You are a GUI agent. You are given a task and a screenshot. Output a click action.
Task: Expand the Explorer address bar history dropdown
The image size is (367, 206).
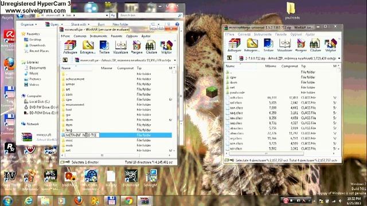[107, 15]
